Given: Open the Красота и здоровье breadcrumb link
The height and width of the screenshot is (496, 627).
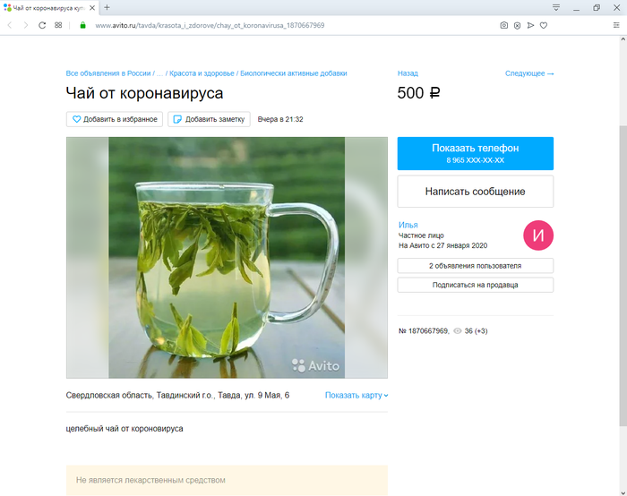Looking at the screenshot, I should (x=202, y=73).
